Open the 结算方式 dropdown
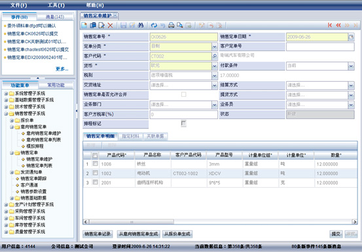This screenshot has height=252, width=362. click(351, 85)
